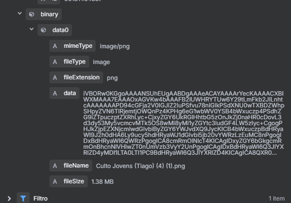Click the base64 data value text

coord(183,123)
